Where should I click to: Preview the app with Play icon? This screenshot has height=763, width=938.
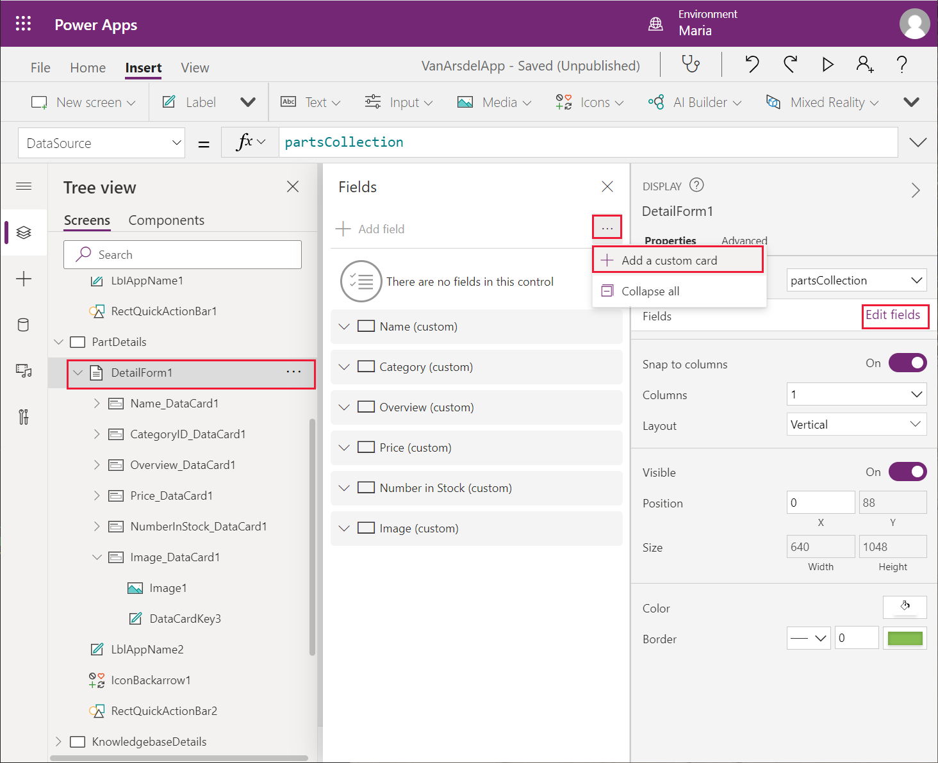(828, 64)
